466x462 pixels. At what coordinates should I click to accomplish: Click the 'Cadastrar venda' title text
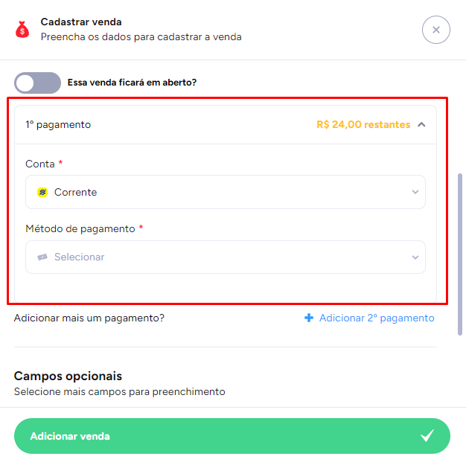[81, 22]
